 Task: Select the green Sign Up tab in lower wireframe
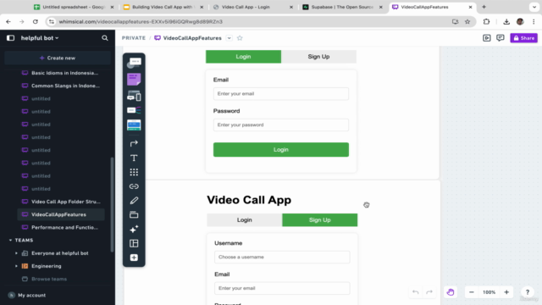pyautogui.click(x=320, y=220)
